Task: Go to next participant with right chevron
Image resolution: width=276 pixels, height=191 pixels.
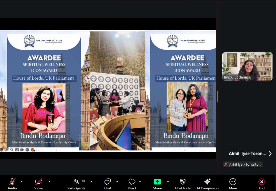Action: point(270,154)
